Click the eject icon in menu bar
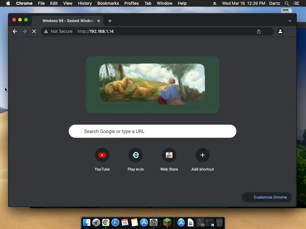This screenshot has height=229, width=306. click(x=215, y=3)
